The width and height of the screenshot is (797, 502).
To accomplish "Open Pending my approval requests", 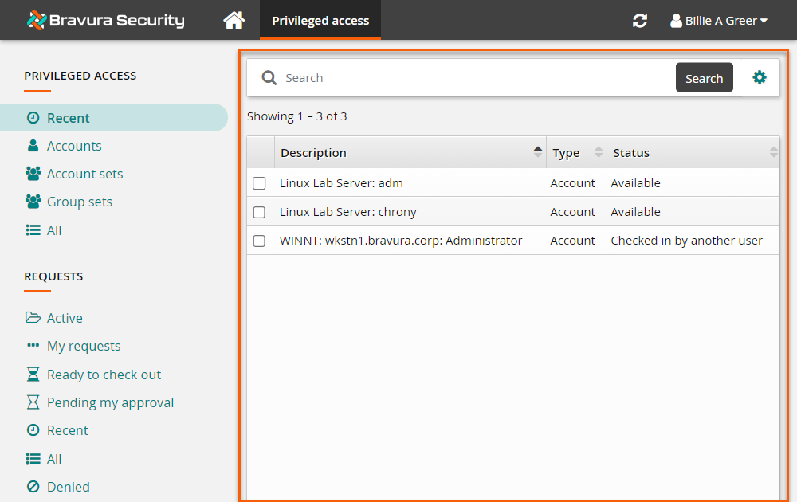I will click(x=110, y=402).
